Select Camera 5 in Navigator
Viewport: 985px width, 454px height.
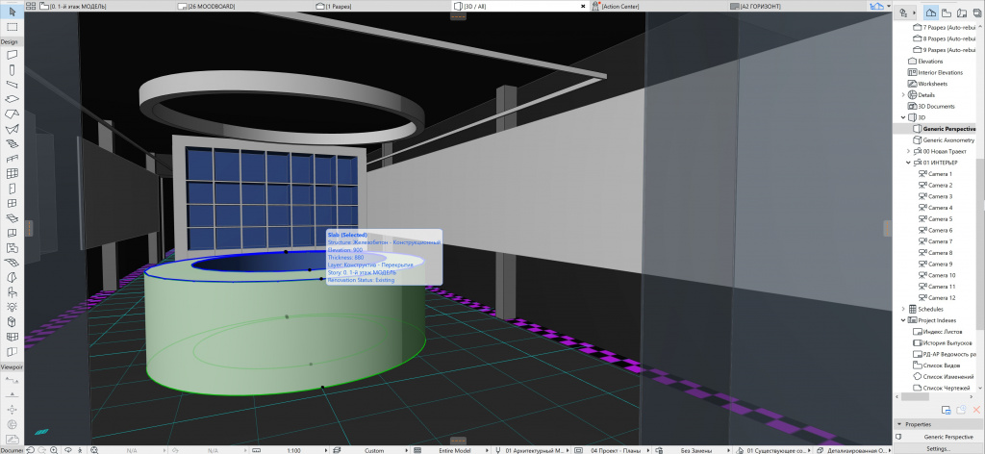938,218
